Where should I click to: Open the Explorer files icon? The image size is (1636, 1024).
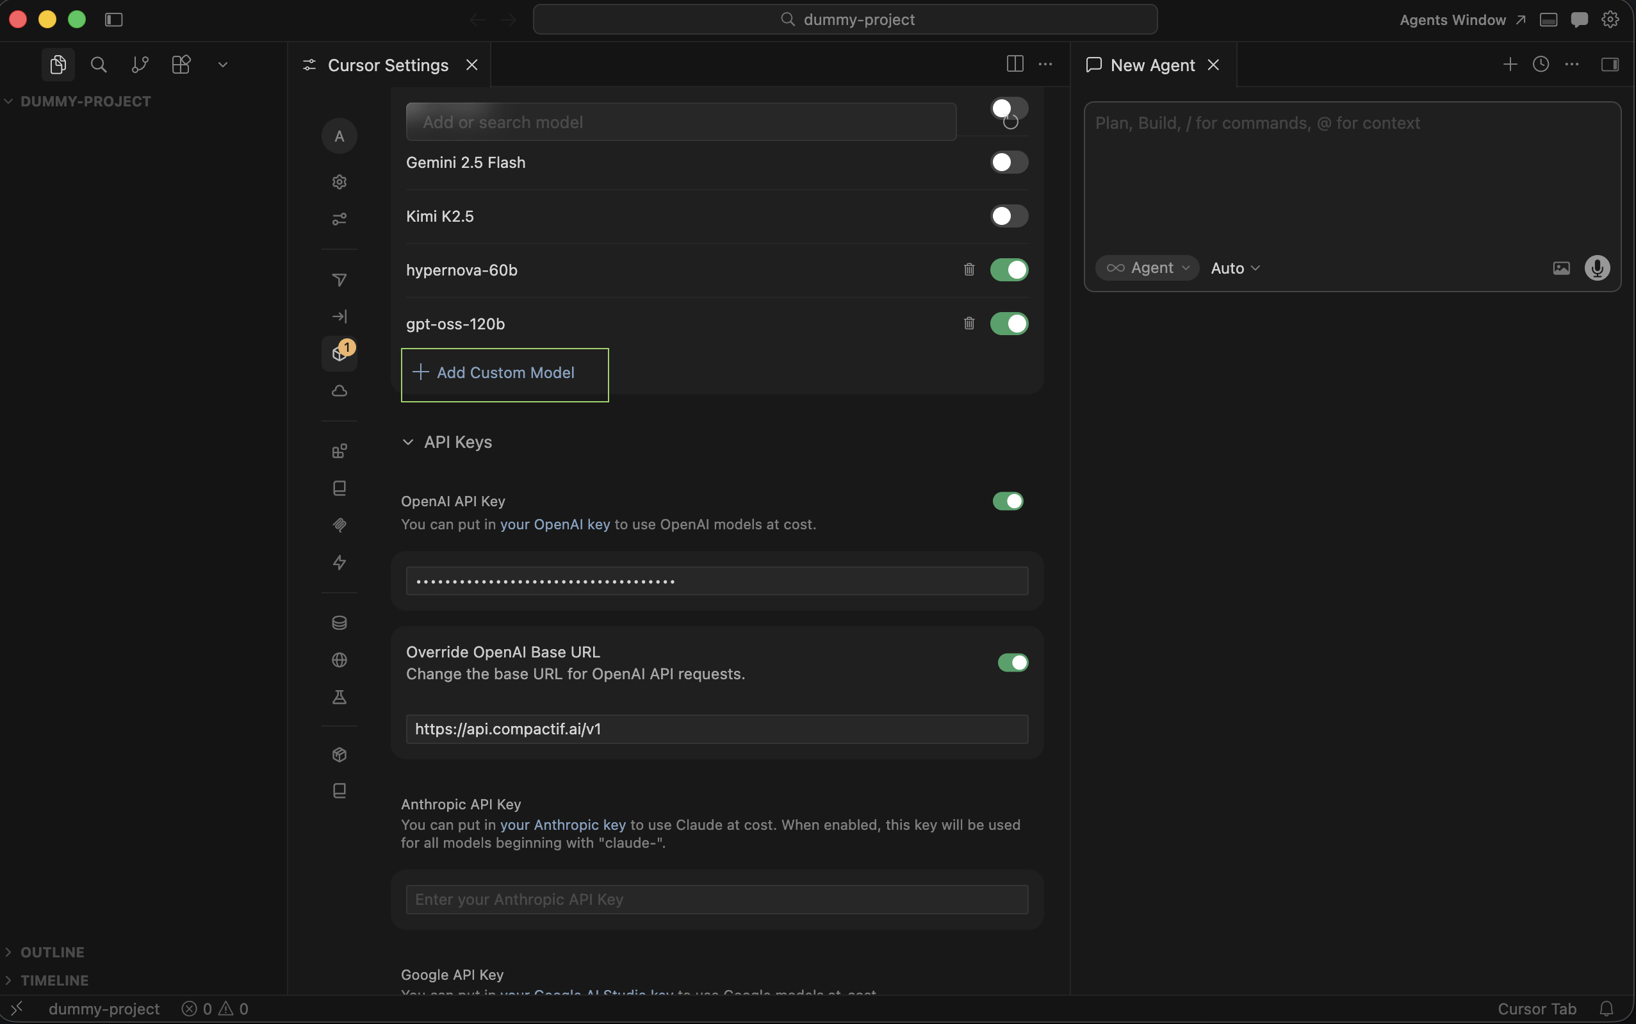point(58,64)
